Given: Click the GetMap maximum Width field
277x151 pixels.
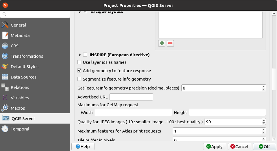Looking at the screenshot, I should tap(133, 113).
